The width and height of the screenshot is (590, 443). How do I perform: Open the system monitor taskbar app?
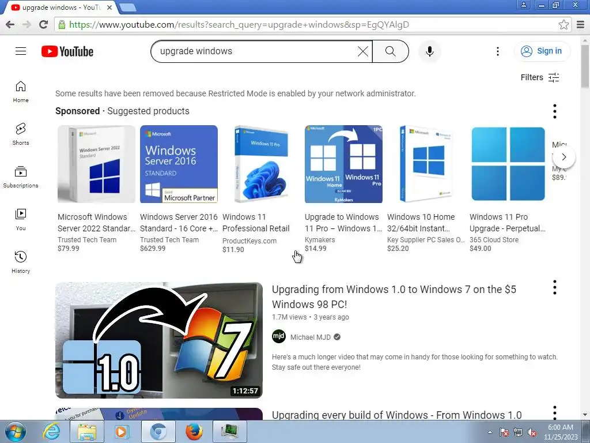pos(229,431)
